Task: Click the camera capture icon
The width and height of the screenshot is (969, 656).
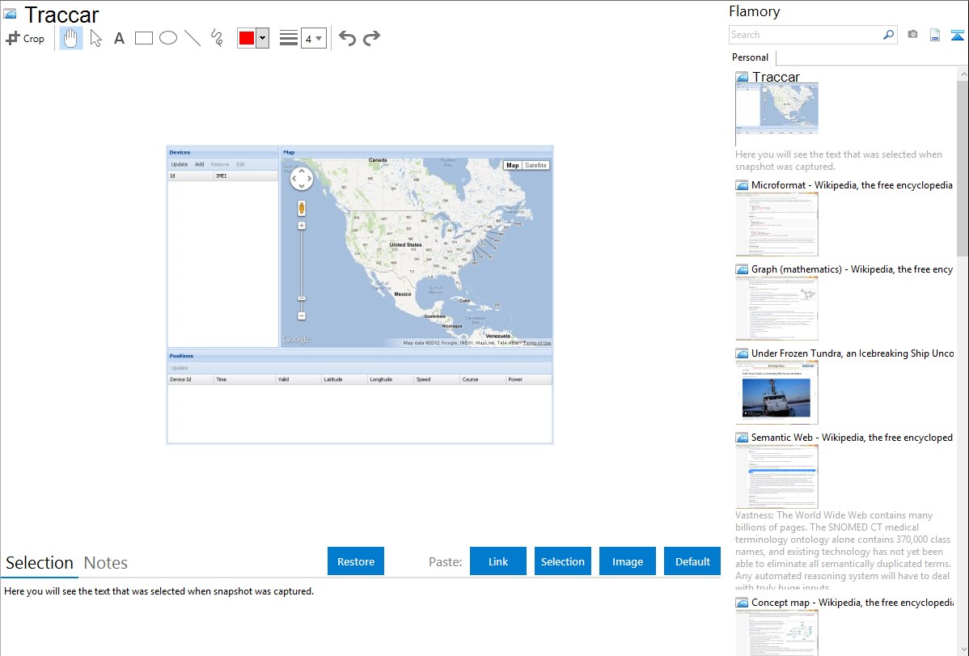Action: [x=912, y=35]
